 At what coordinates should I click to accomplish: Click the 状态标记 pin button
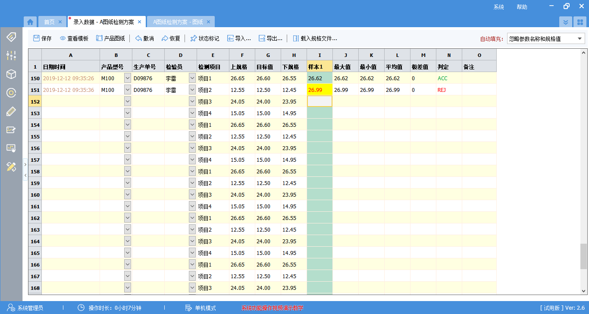[x=204, y=38]
